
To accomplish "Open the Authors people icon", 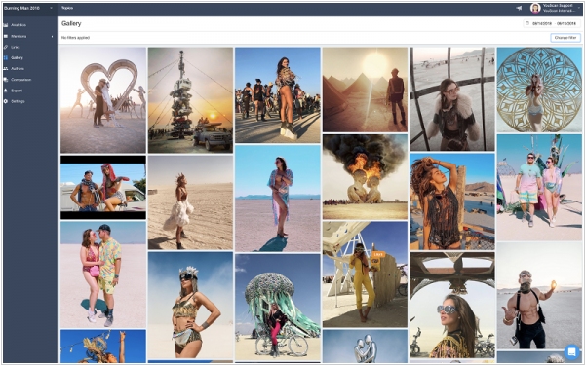I will tap(6, 68).
